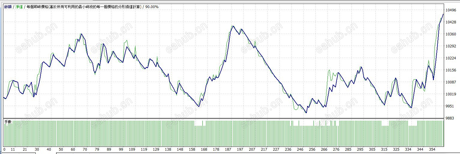Click the 10087 value on the price axis
This screenshot has width=460, height=154.
[x=451, y=82]
